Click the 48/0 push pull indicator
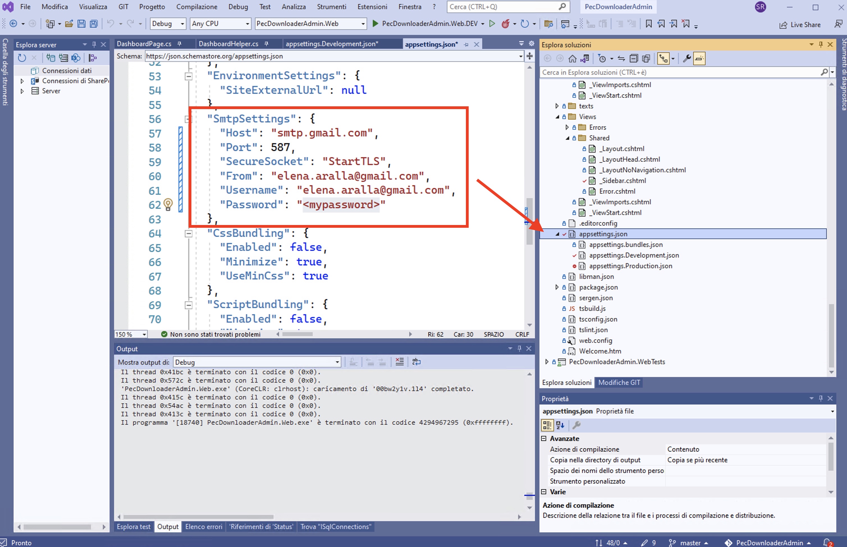The width and height of the screenshot is (847, 547). coord(611,543)
